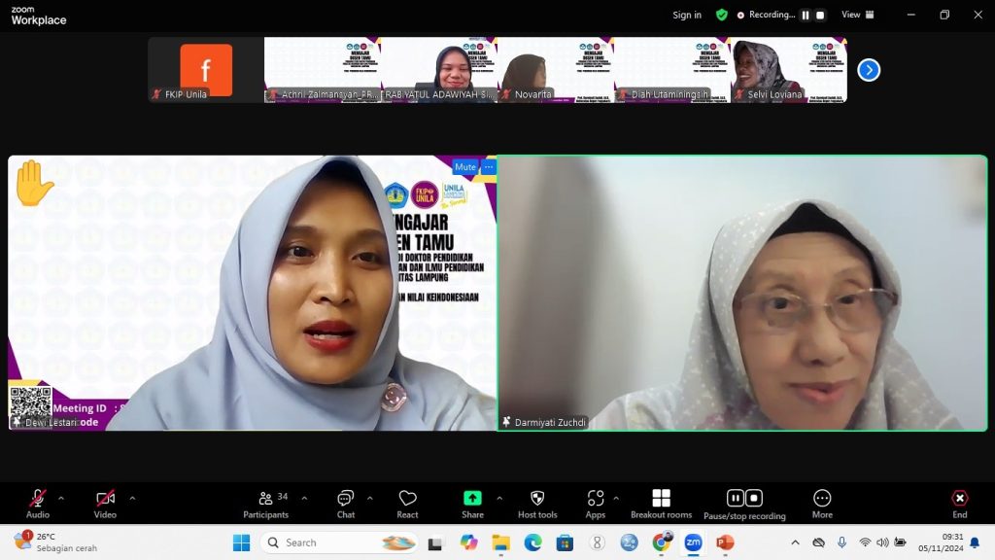Click the Mute button on Dewi Lestari's video
995x560 pixels.
465,167
